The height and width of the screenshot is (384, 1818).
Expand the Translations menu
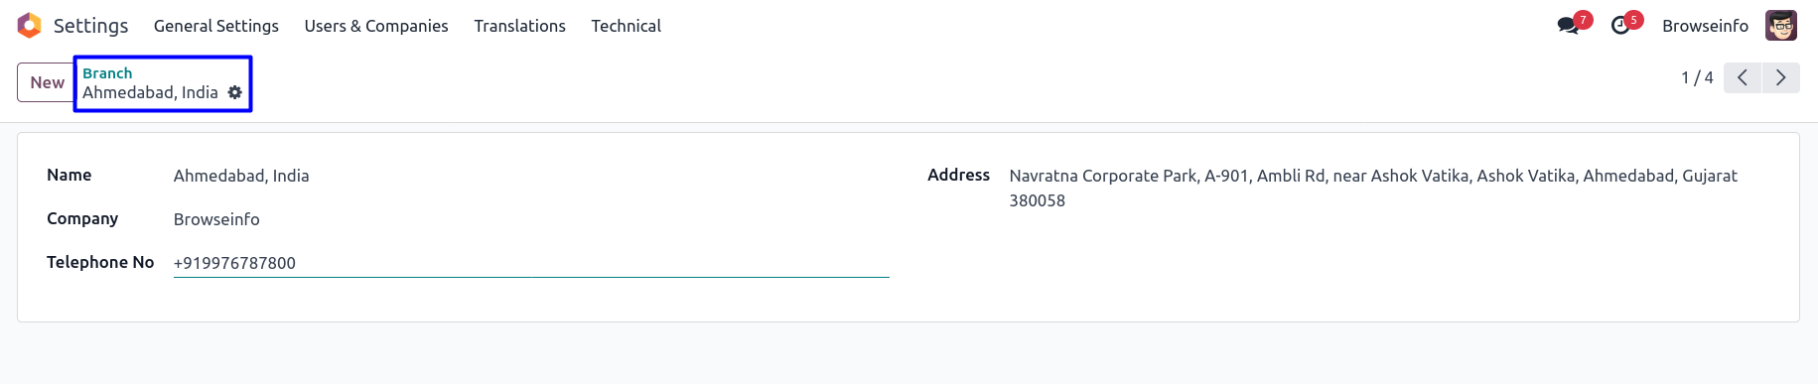coord(520,26)
